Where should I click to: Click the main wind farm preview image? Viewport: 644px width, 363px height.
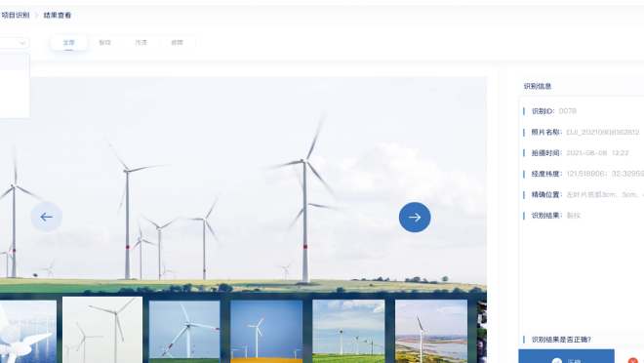click(x=243, y=184)
